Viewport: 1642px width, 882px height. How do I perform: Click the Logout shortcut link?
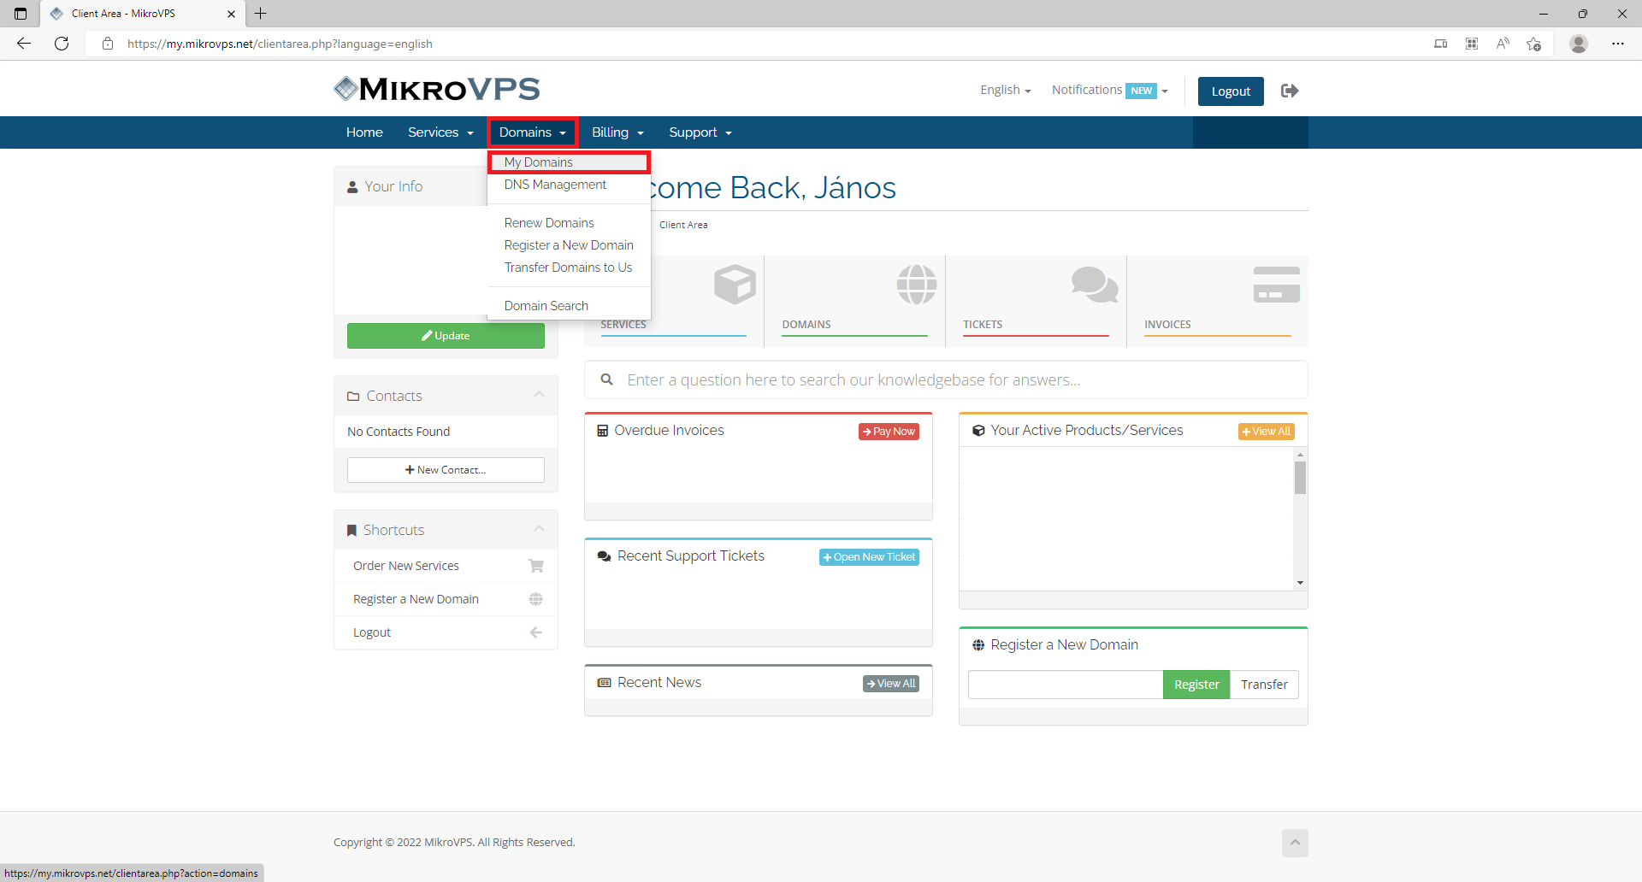pos(372,632)
